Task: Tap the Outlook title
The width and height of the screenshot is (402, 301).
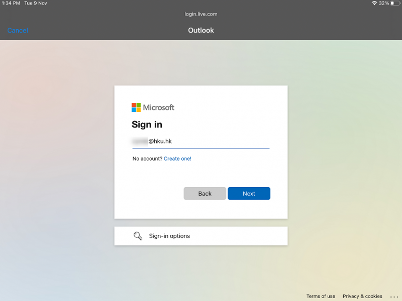Action: pyautogui.click(x=200, y=30)
